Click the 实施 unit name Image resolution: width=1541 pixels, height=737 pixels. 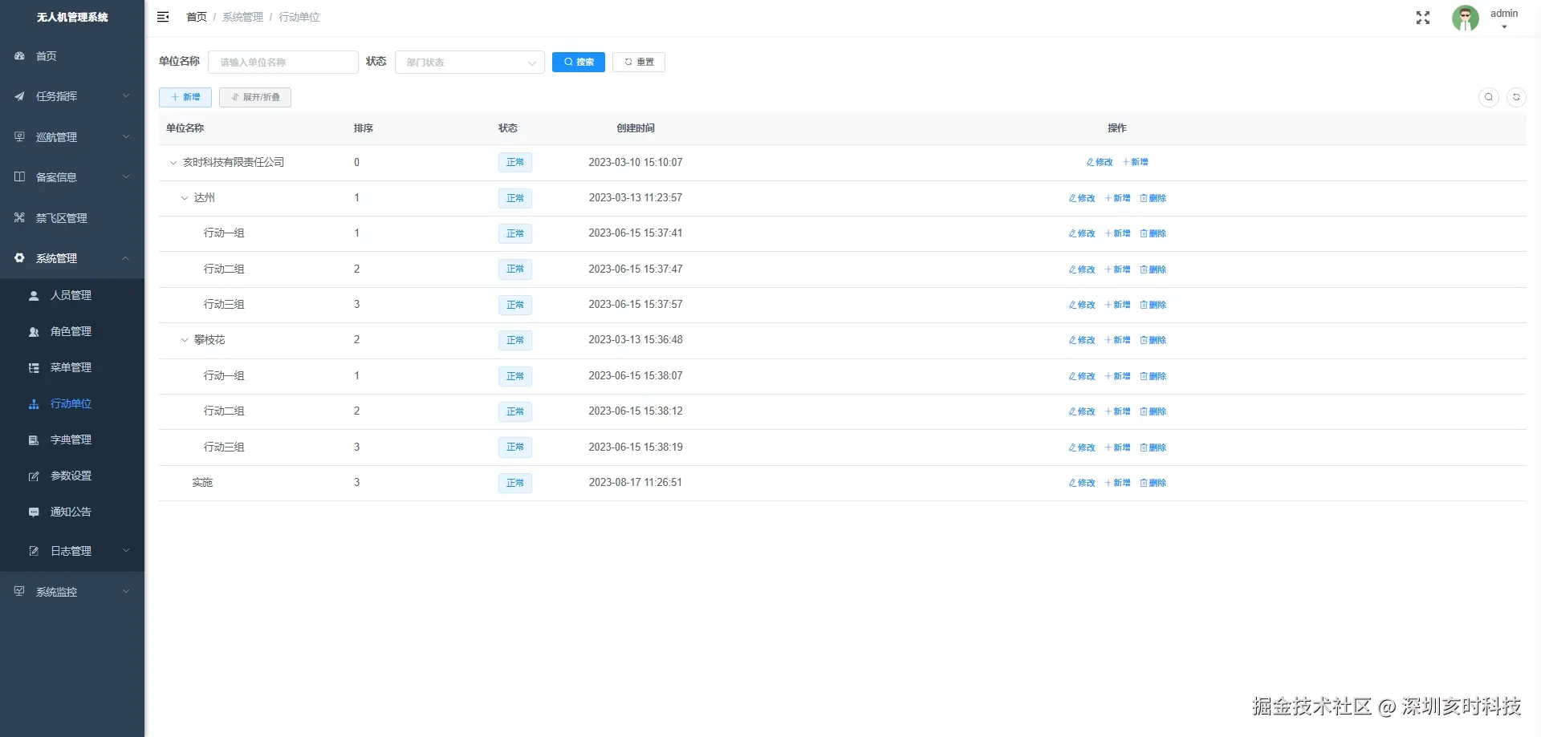(202, 483)
